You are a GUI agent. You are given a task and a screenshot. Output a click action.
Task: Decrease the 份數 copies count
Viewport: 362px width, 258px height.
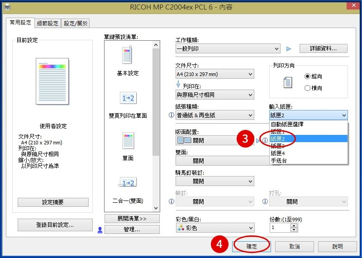click(294, 230)
